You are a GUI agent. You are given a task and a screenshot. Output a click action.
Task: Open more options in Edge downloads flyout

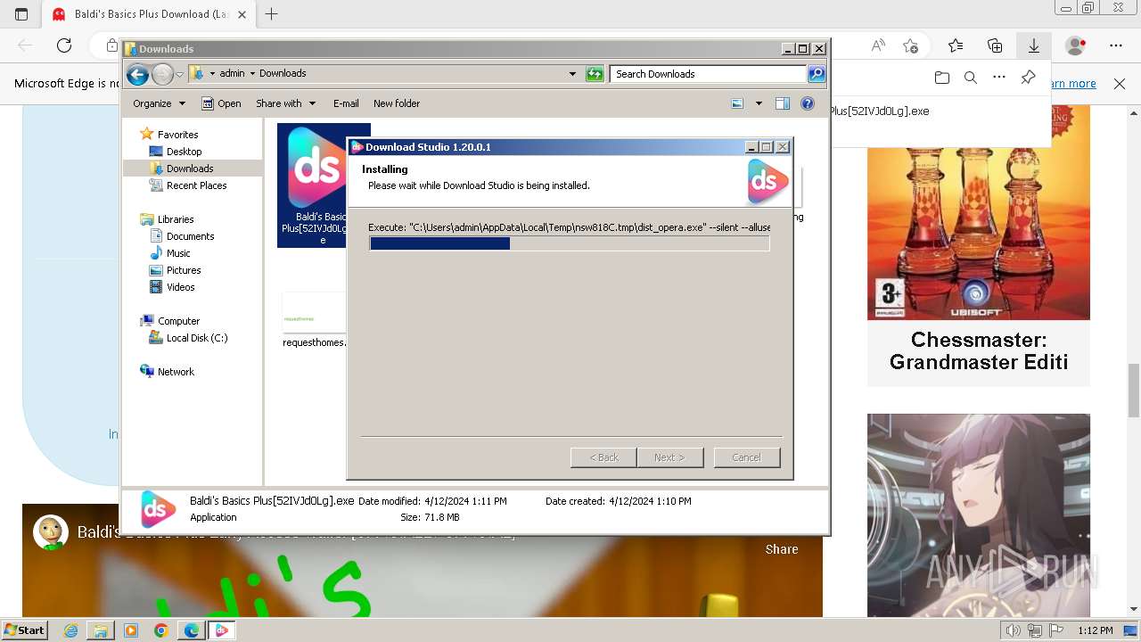click(999, 78)
